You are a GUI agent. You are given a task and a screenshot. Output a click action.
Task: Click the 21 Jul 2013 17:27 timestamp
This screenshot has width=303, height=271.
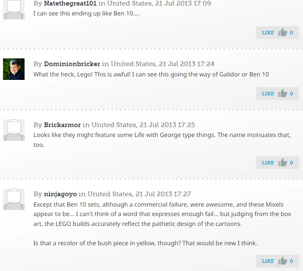point(163,194)
